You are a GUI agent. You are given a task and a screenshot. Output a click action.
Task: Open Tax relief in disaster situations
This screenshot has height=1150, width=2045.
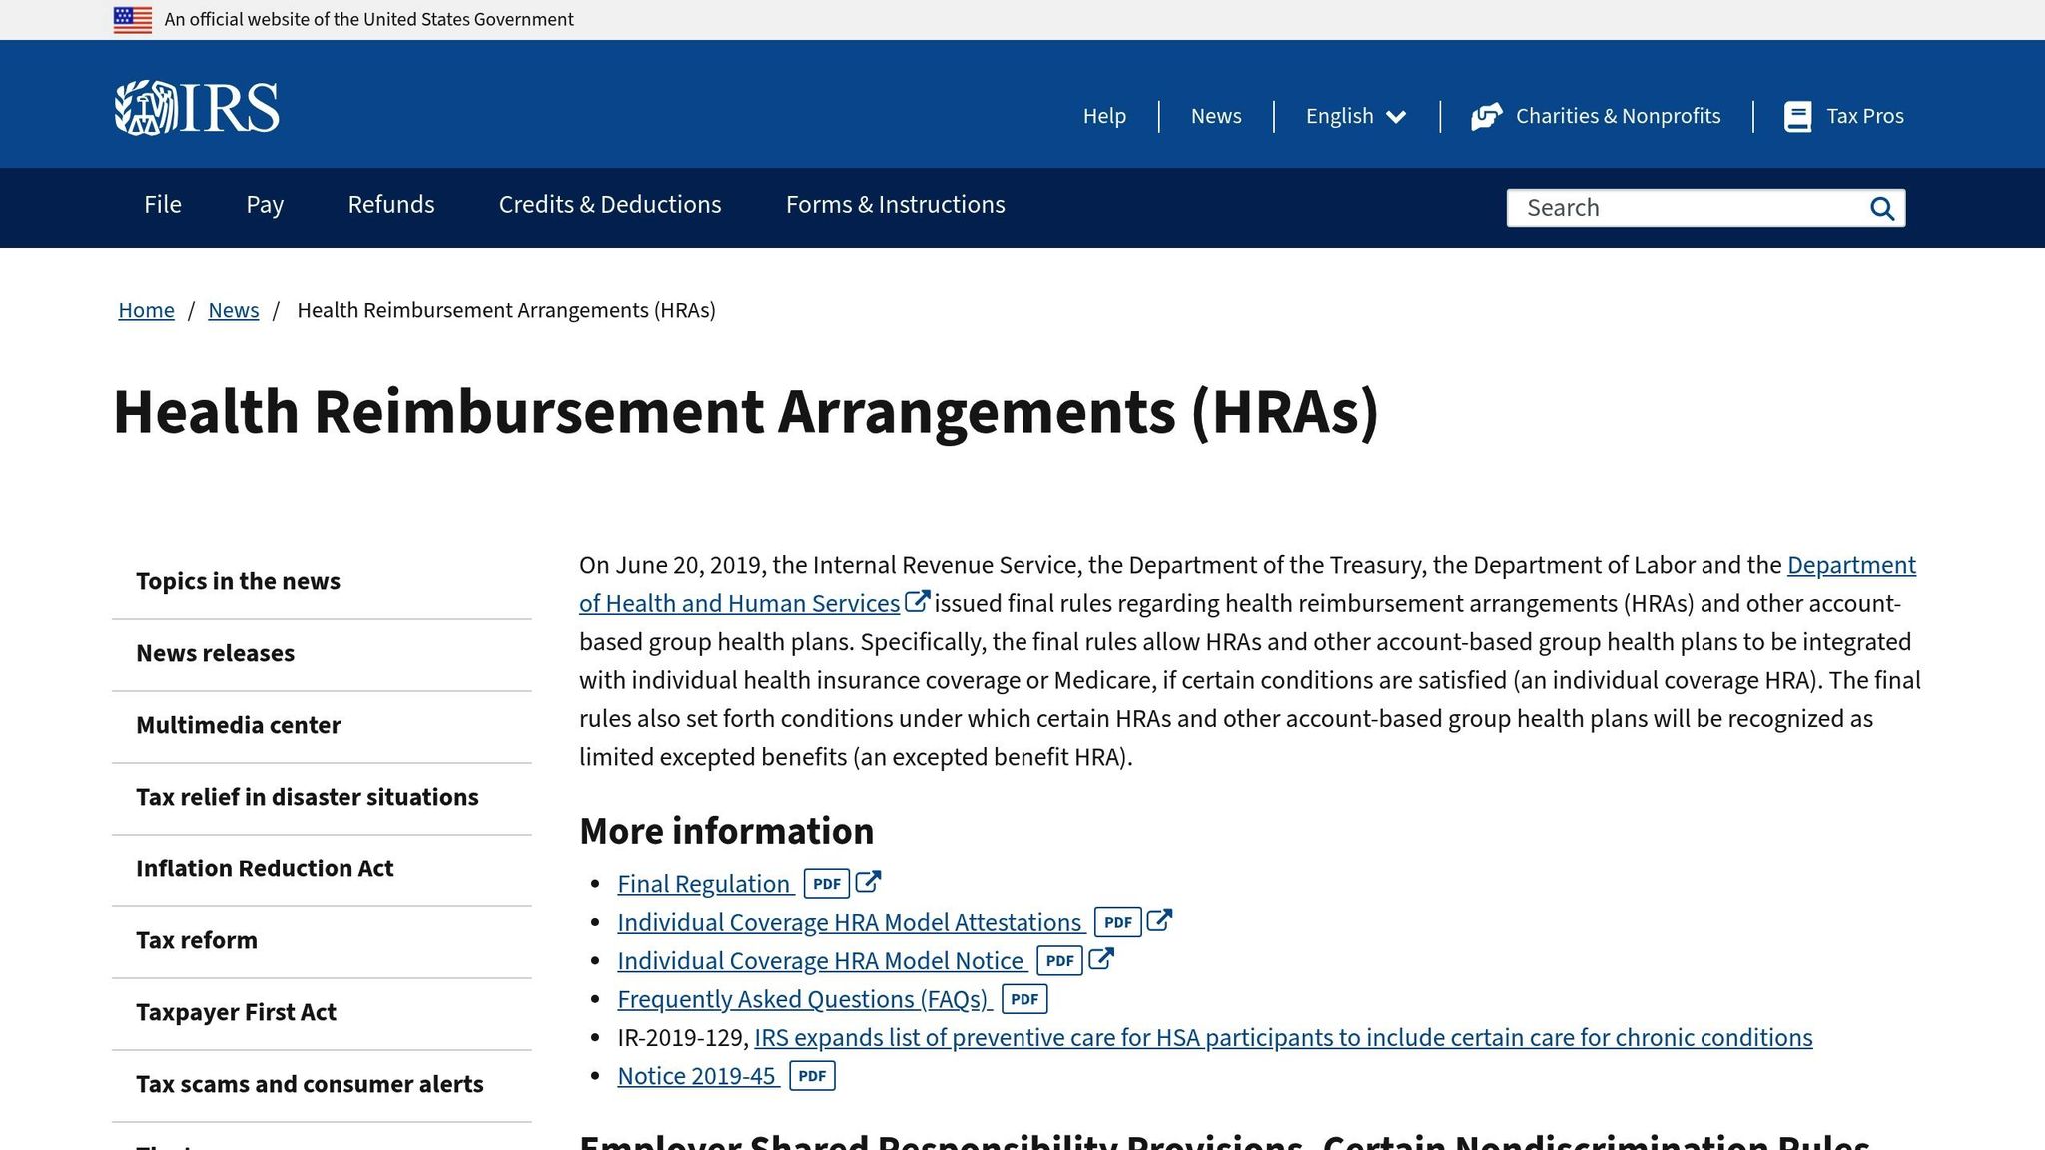pyautogui.click(x=322, y=798)
